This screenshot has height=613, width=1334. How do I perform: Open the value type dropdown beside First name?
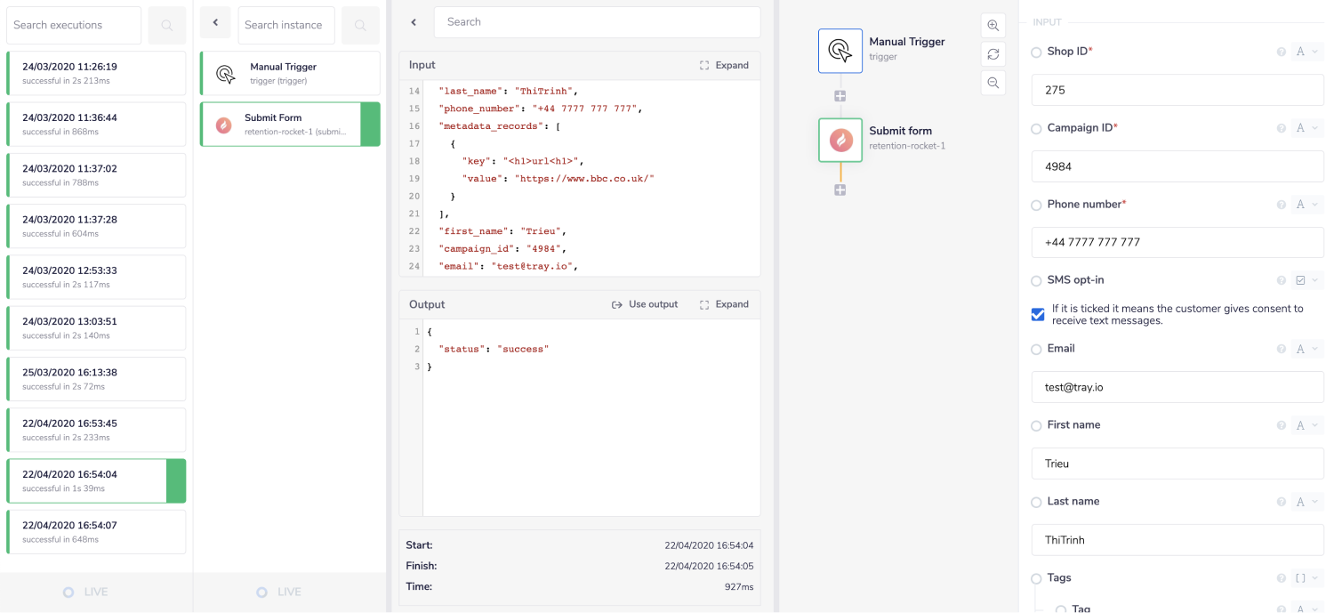[1306, 424]
